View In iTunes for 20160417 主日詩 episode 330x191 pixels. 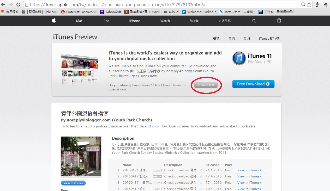tap(249, 183)
